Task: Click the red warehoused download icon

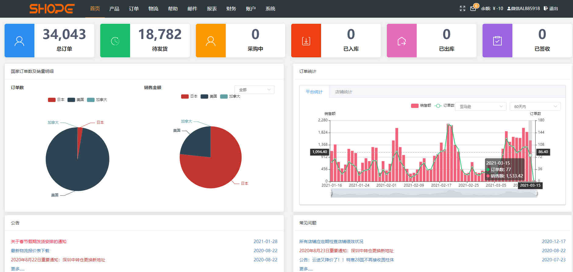Action: pos(306,41)
